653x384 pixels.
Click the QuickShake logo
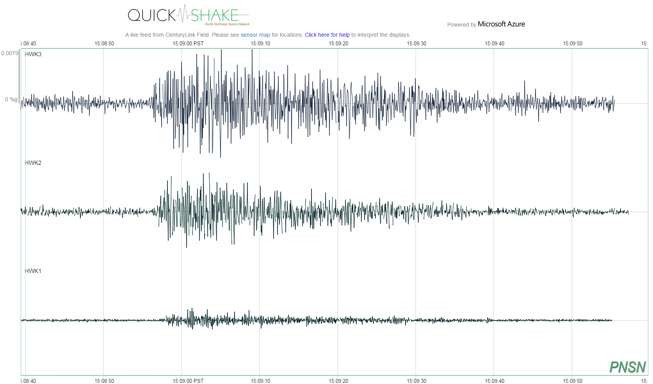189,15
